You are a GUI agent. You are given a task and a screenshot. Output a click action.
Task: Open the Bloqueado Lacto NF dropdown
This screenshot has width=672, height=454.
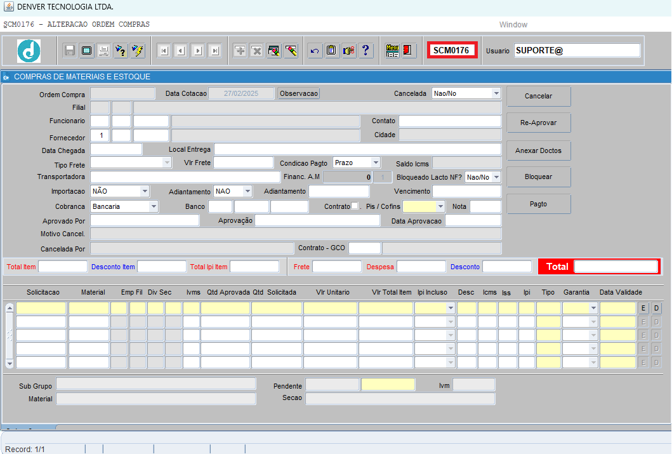(x=496, y=177)
